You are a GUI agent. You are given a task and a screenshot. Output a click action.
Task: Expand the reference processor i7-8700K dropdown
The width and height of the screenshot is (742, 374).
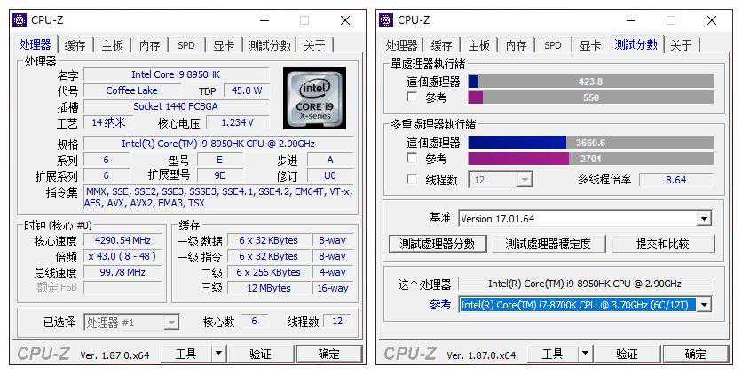pos(704,305)
